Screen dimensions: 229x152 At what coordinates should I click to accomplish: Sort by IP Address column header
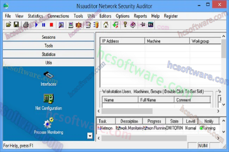click(122, 41)
